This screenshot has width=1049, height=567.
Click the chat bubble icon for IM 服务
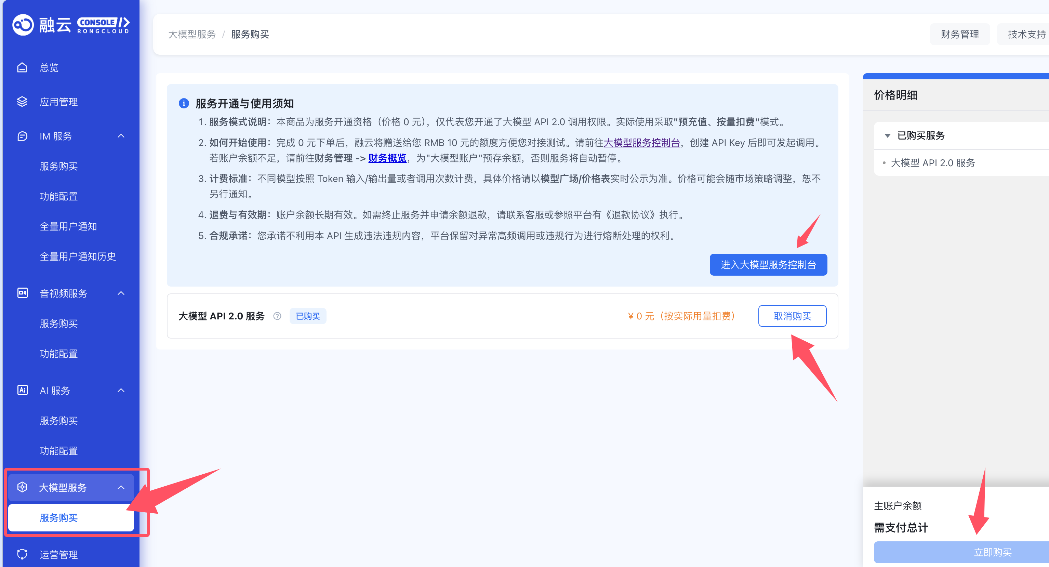[23, 136]
